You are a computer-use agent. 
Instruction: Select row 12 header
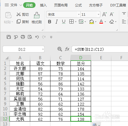pyautogui.click(x=5, y=119)
